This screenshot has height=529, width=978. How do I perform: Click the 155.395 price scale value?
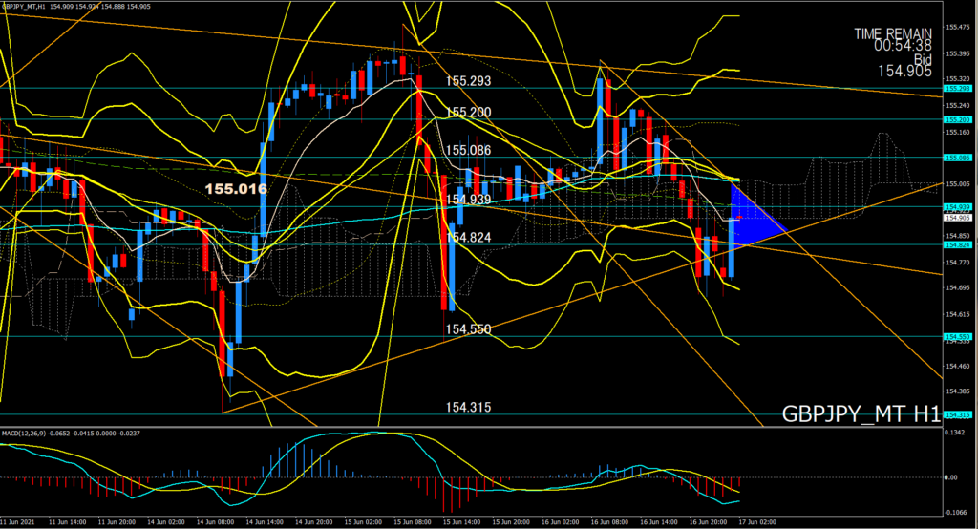957,53
